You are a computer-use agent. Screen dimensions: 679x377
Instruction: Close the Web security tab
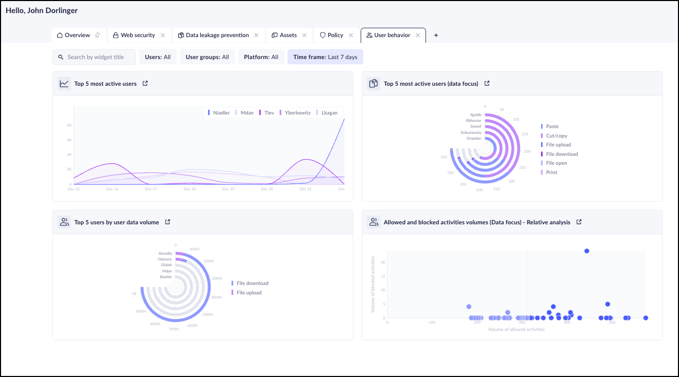pyautogui.click(x=163, y=35)
